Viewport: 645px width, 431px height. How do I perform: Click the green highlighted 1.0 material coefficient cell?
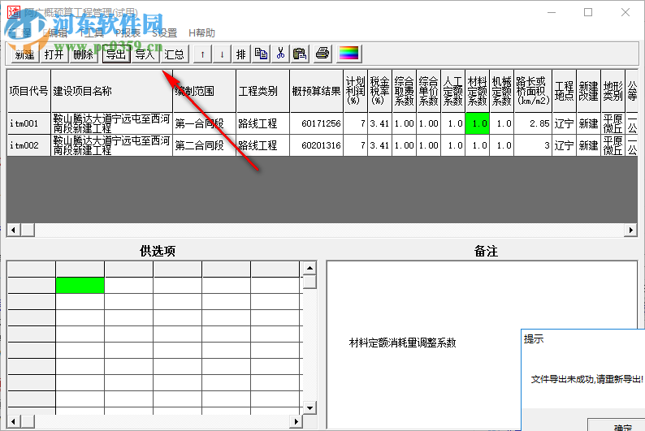point(477,123)
